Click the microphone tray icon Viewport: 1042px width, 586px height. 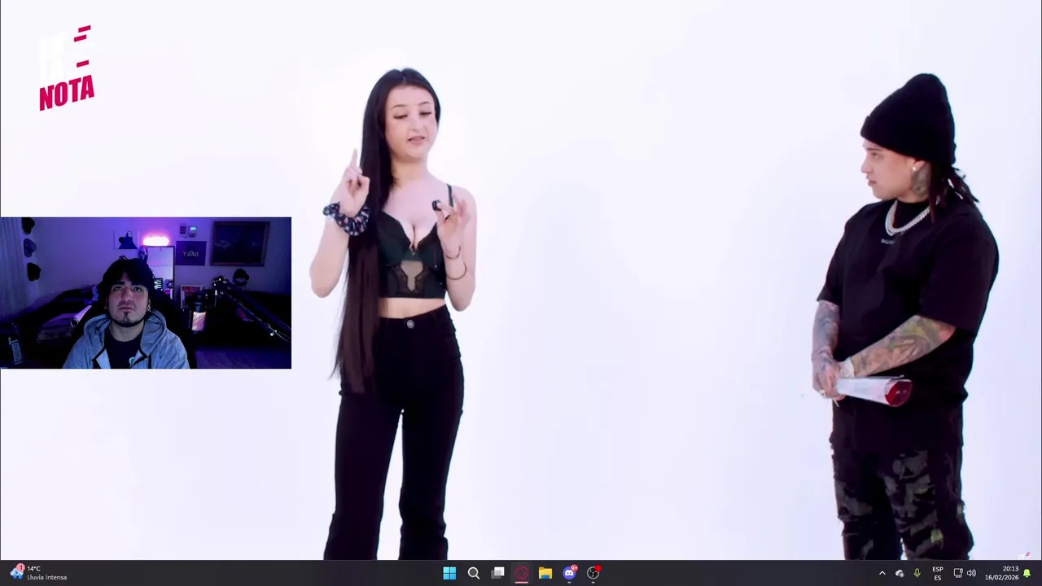point(917,573)
